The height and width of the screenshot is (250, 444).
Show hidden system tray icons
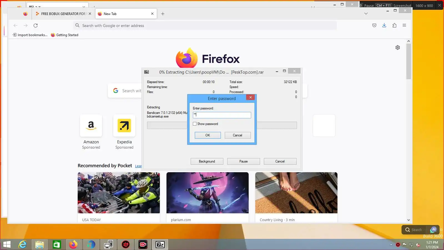[391, 245]
